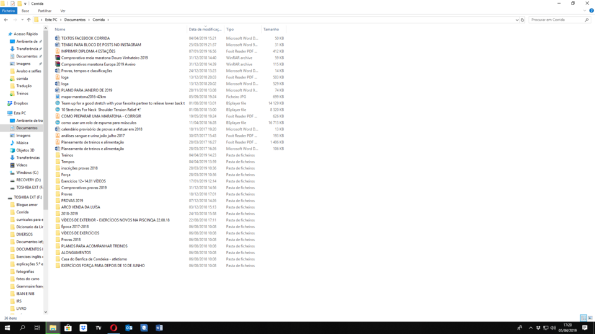Open Microsoft Store taskbar icon
This screenshot has width=595, height=334.
68,328
